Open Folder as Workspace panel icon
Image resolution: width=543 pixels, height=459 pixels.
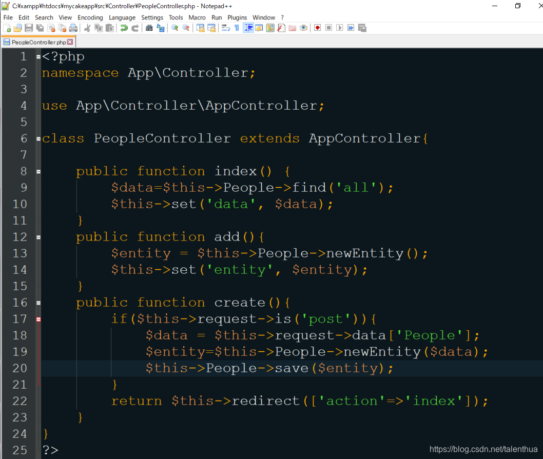(293, 28)
